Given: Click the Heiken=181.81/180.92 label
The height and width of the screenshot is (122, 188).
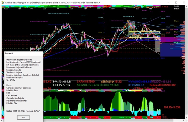Looking at the screenshot, I should pos(162,85).
